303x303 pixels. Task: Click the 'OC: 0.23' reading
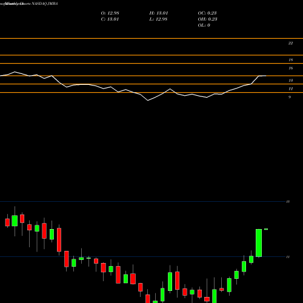click(x=207, y=13)
